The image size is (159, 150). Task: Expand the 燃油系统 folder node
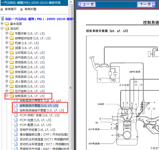[x=7, y=62]
